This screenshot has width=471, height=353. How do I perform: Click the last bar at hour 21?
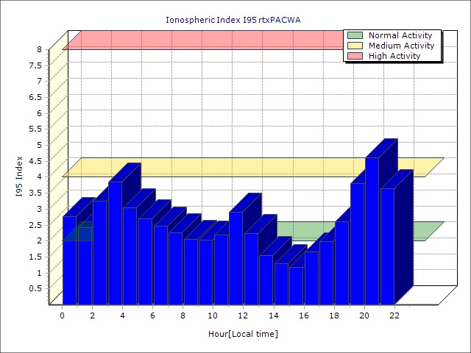pyautogui.click(x=387, y=246)
